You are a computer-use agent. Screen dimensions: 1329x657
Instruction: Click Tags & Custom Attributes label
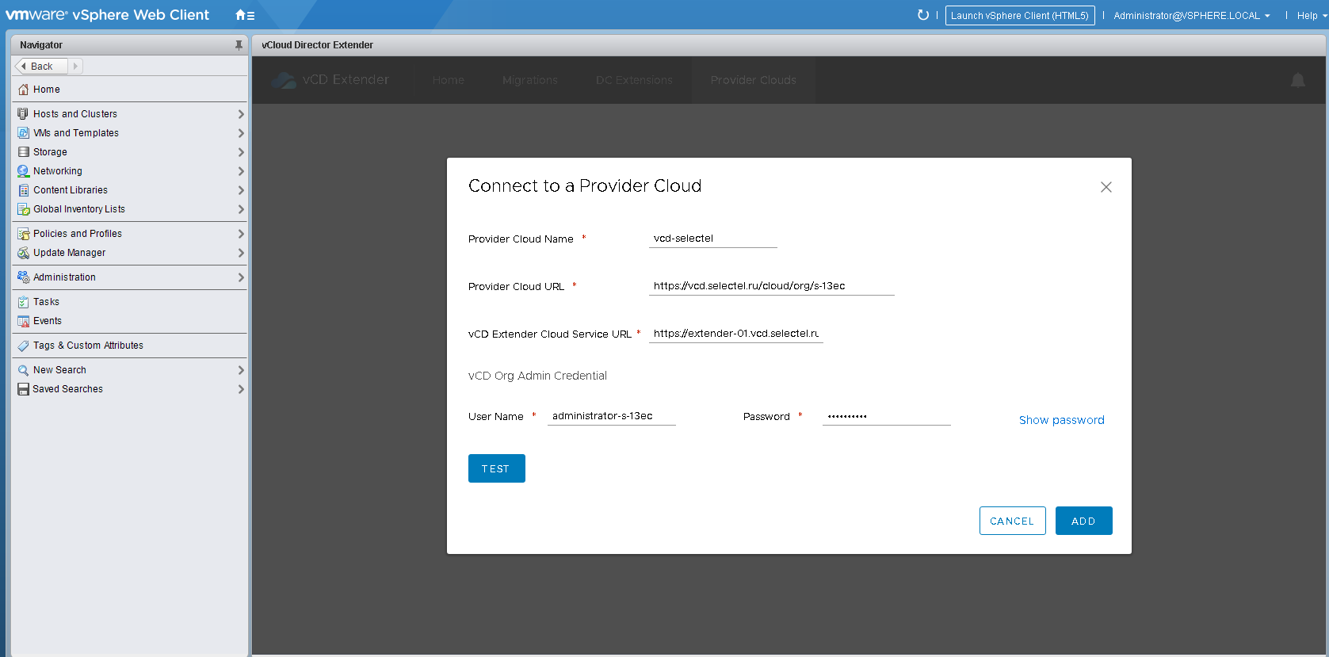click(x=88, y=346)
